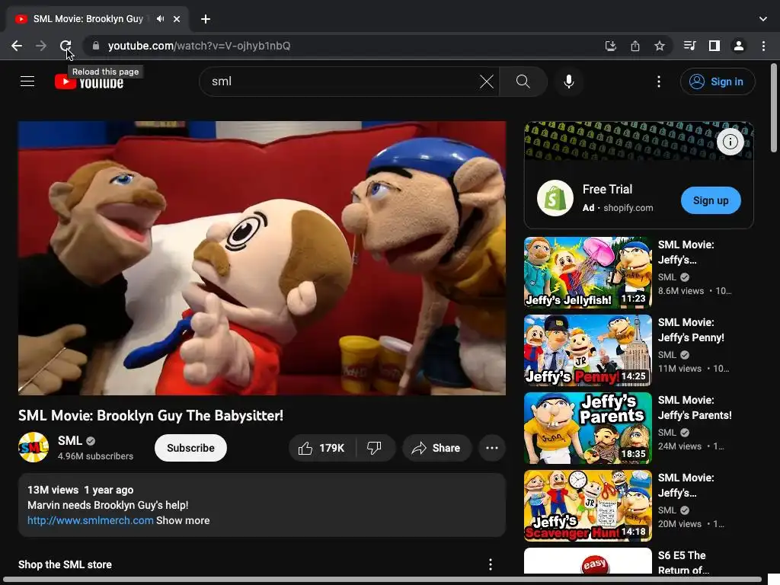Viewport: 780px width, 585px height.
Task: Click the Sign in button
Action: pos(718,82)
